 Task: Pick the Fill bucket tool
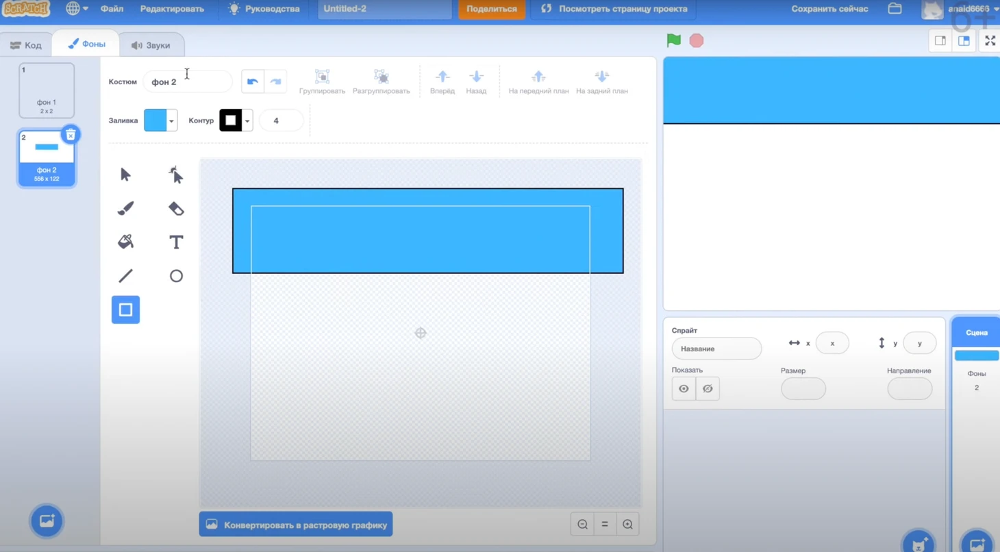click(x=125, y=242)
